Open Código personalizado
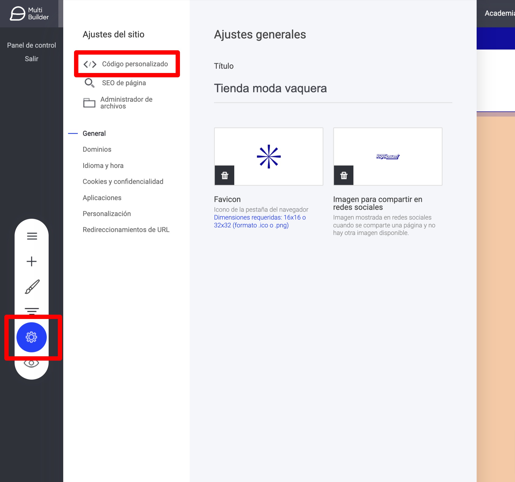Viewport: 515px width, 482px height. pyautogui.click(x=135, y=64)
